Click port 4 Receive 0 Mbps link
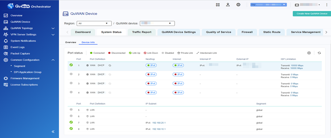Viewport: 331px width, 138px height. point(294,95)
